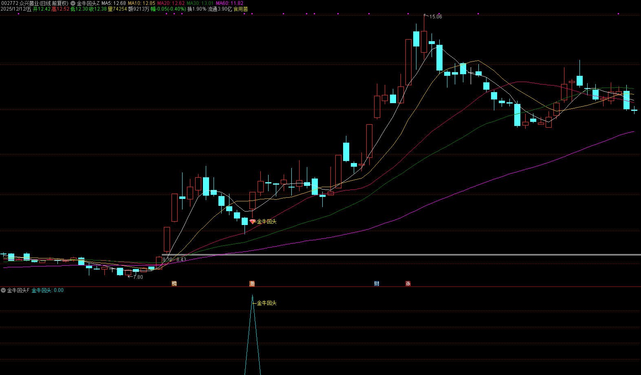The width and height of the screenshot is (641, 375).
Task: Open the 金牛回头F sub-chart indicator dropdown arrow
Action: coord(3,290)
